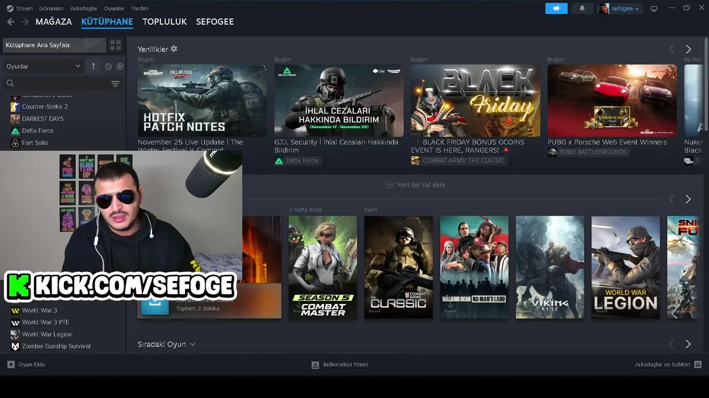Select Combat Master Season 5 game cover

(323, 267)
